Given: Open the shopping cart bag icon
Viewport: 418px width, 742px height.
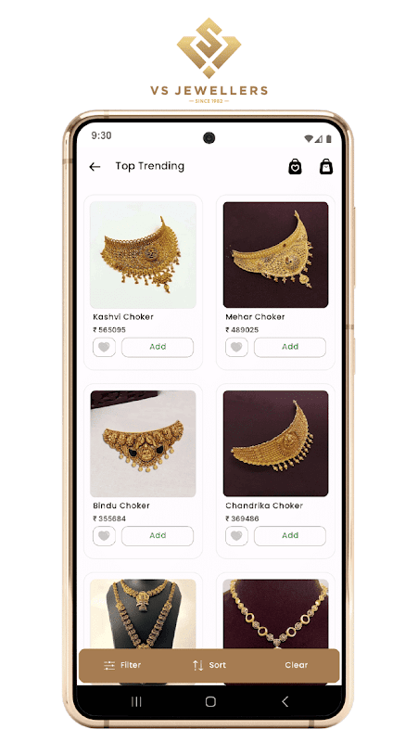Looking at the screenshot, I should [326, 167].
